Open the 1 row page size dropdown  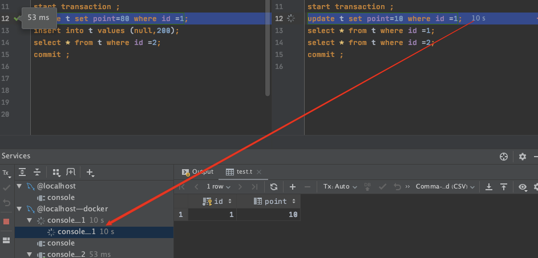[219, 186]
